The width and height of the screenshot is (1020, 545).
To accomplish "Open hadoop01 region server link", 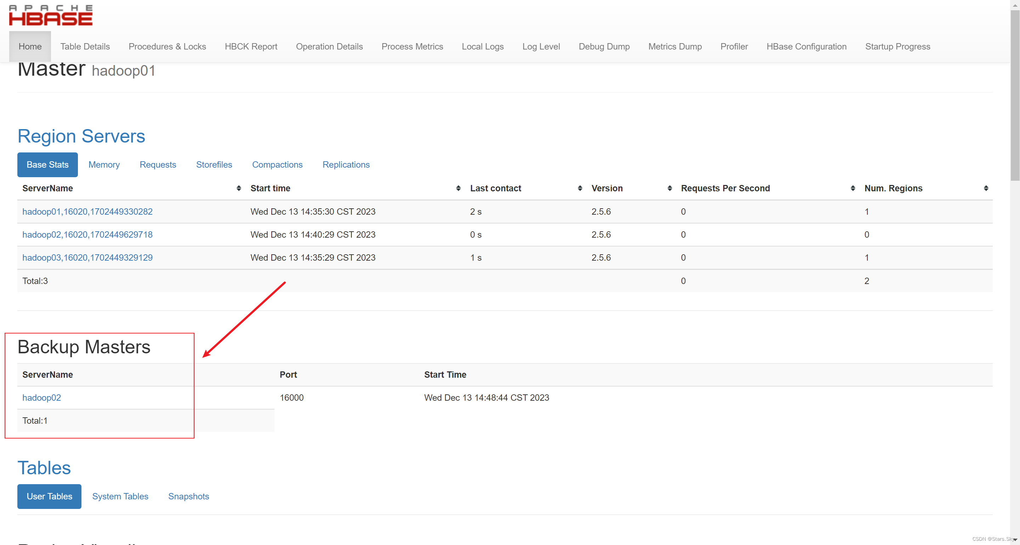I will 87,211.
